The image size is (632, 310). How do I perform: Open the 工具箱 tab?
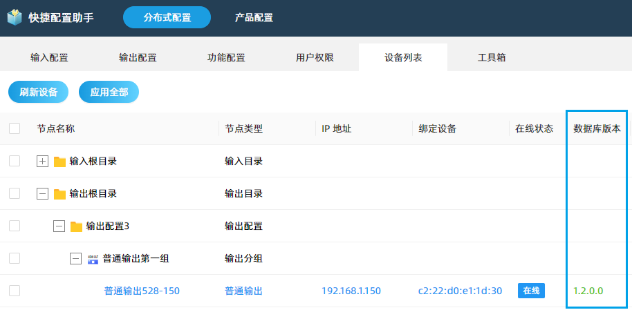[x=492, y=57]
